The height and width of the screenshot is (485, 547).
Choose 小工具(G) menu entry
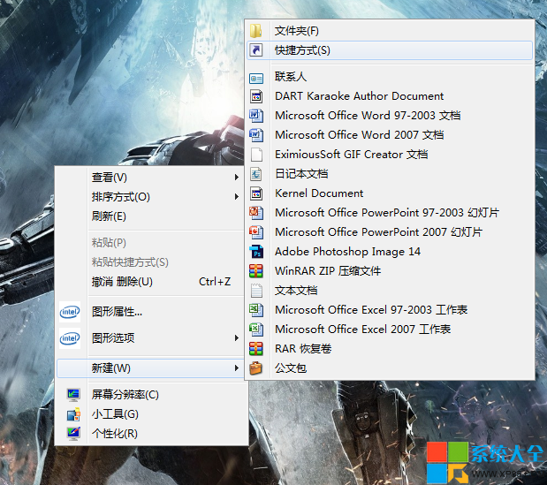click(x=151, y=414)
